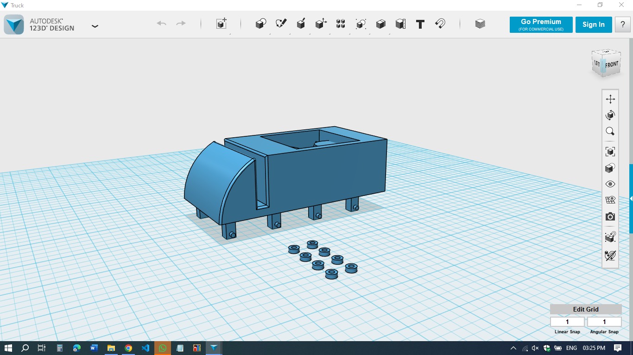The height and width of the screenshot is (355, 633).
Task: Toggle grid visibility in navigation bar
Action: point(610,200)
